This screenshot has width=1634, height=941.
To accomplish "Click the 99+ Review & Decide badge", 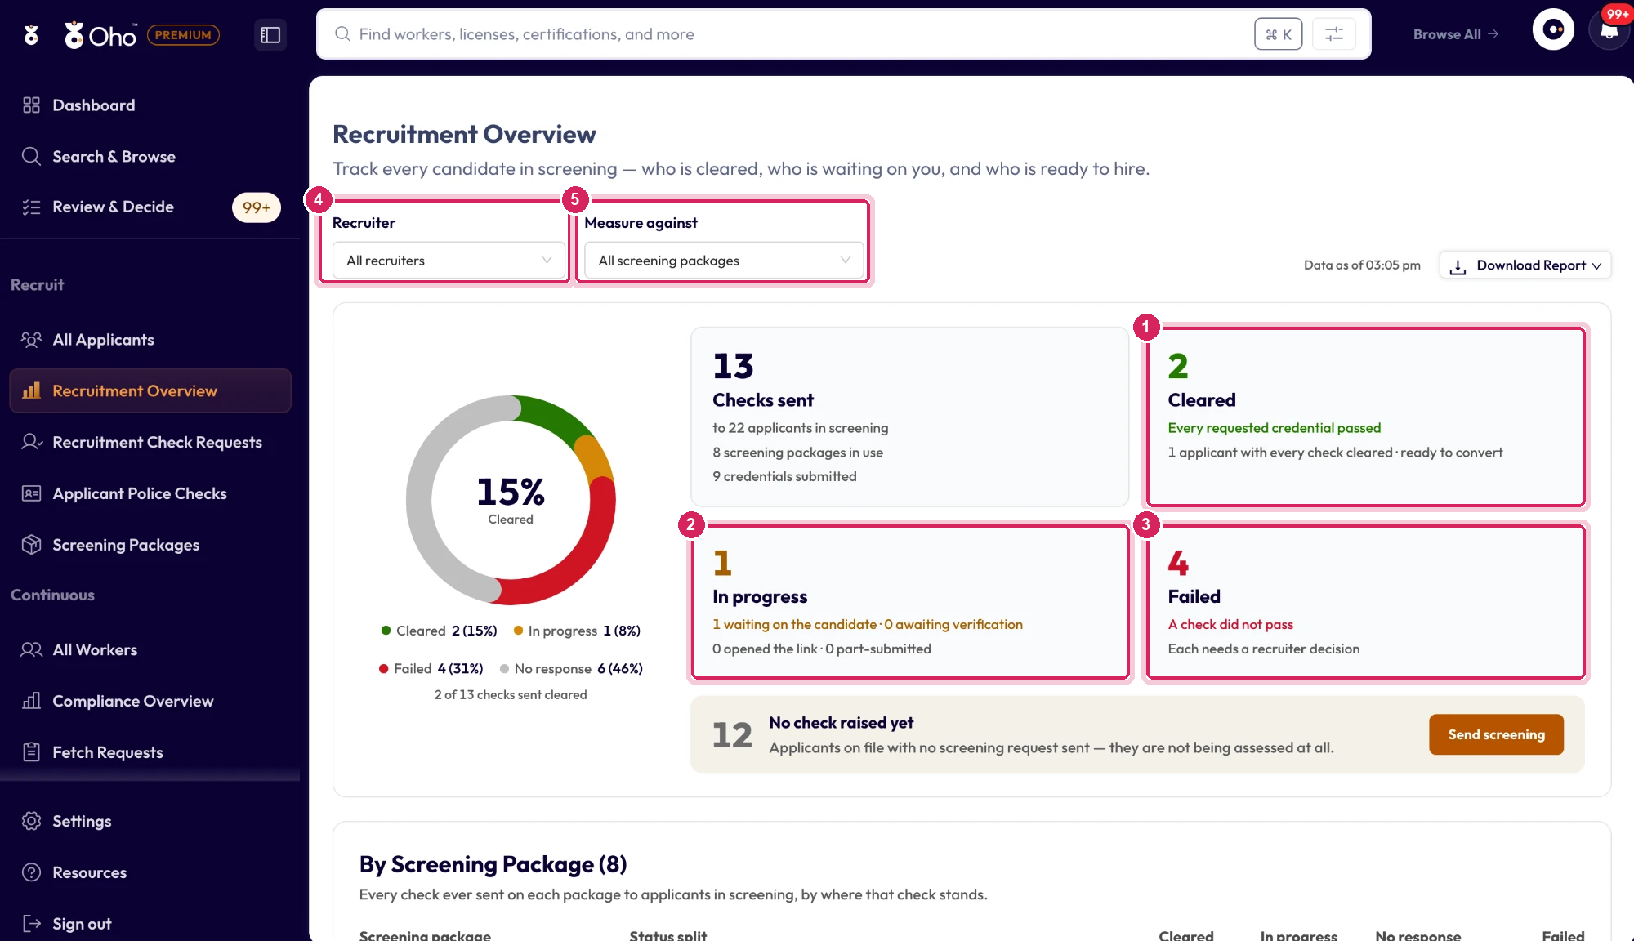I will coord(256,207).
